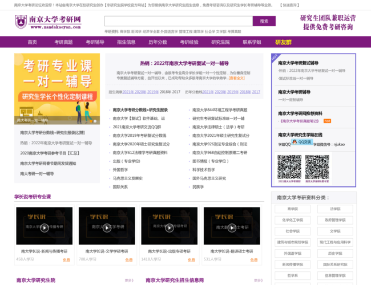Select the 信息管理学院 category button
Image resolution: width=371 pixels, height=285 pixels.
[335, 275]
